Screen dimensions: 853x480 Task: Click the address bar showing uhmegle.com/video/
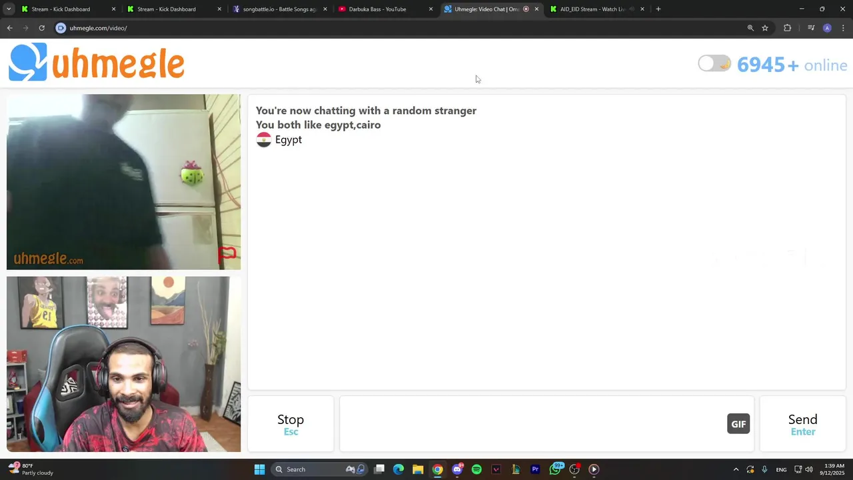click(400, 28)
